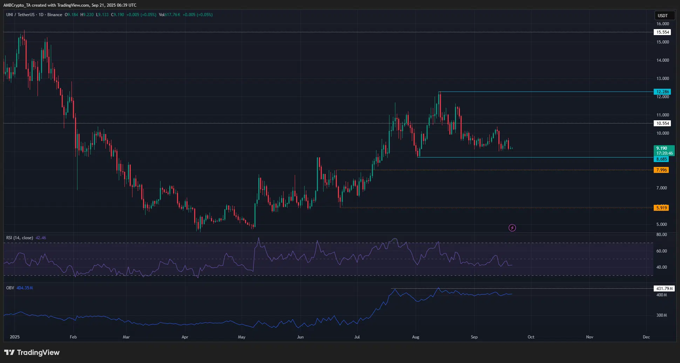
Task: Click the Sep label on time axis
Action: (x=474, y=337)
